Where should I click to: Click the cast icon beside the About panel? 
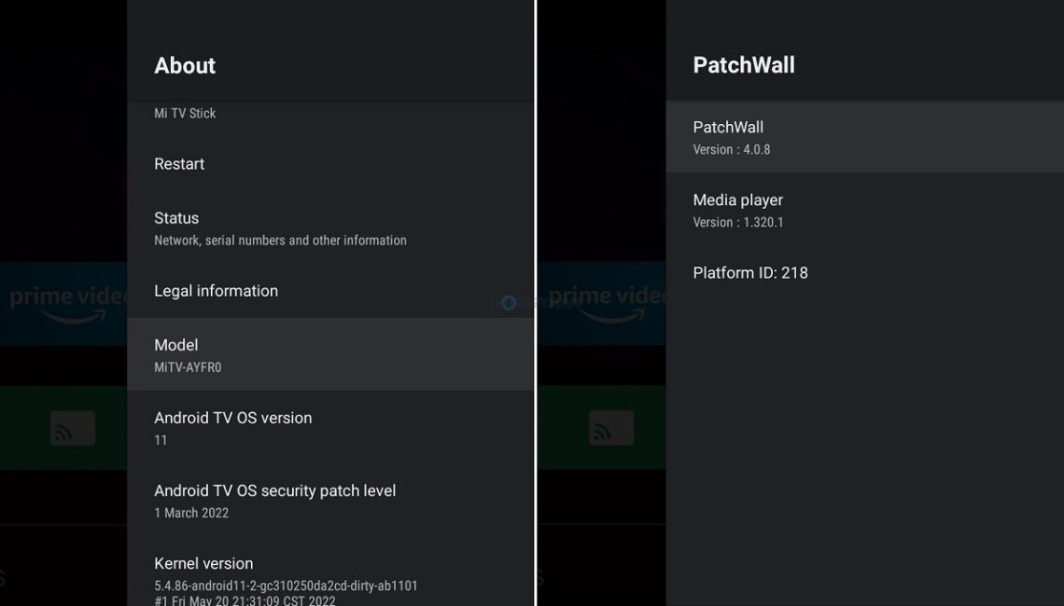coord(73,428)
